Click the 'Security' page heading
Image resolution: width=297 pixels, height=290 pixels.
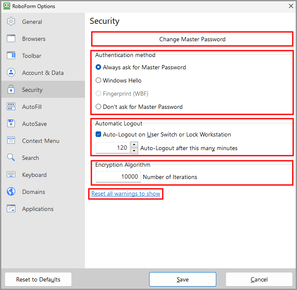coord(105,21)
